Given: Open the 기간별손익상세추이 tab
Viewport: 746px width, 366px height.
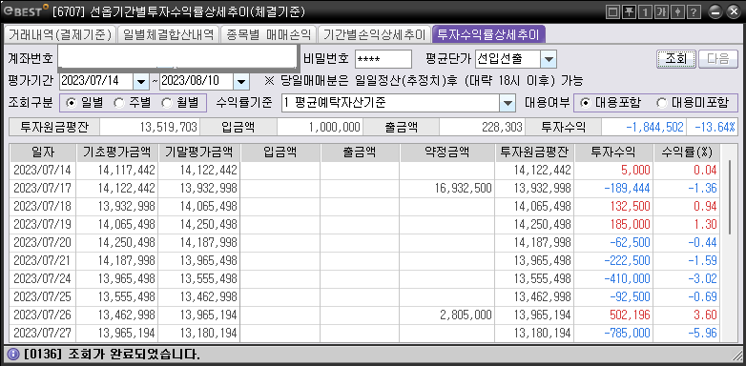Looking at the screenshot, I should coord(374,34).
